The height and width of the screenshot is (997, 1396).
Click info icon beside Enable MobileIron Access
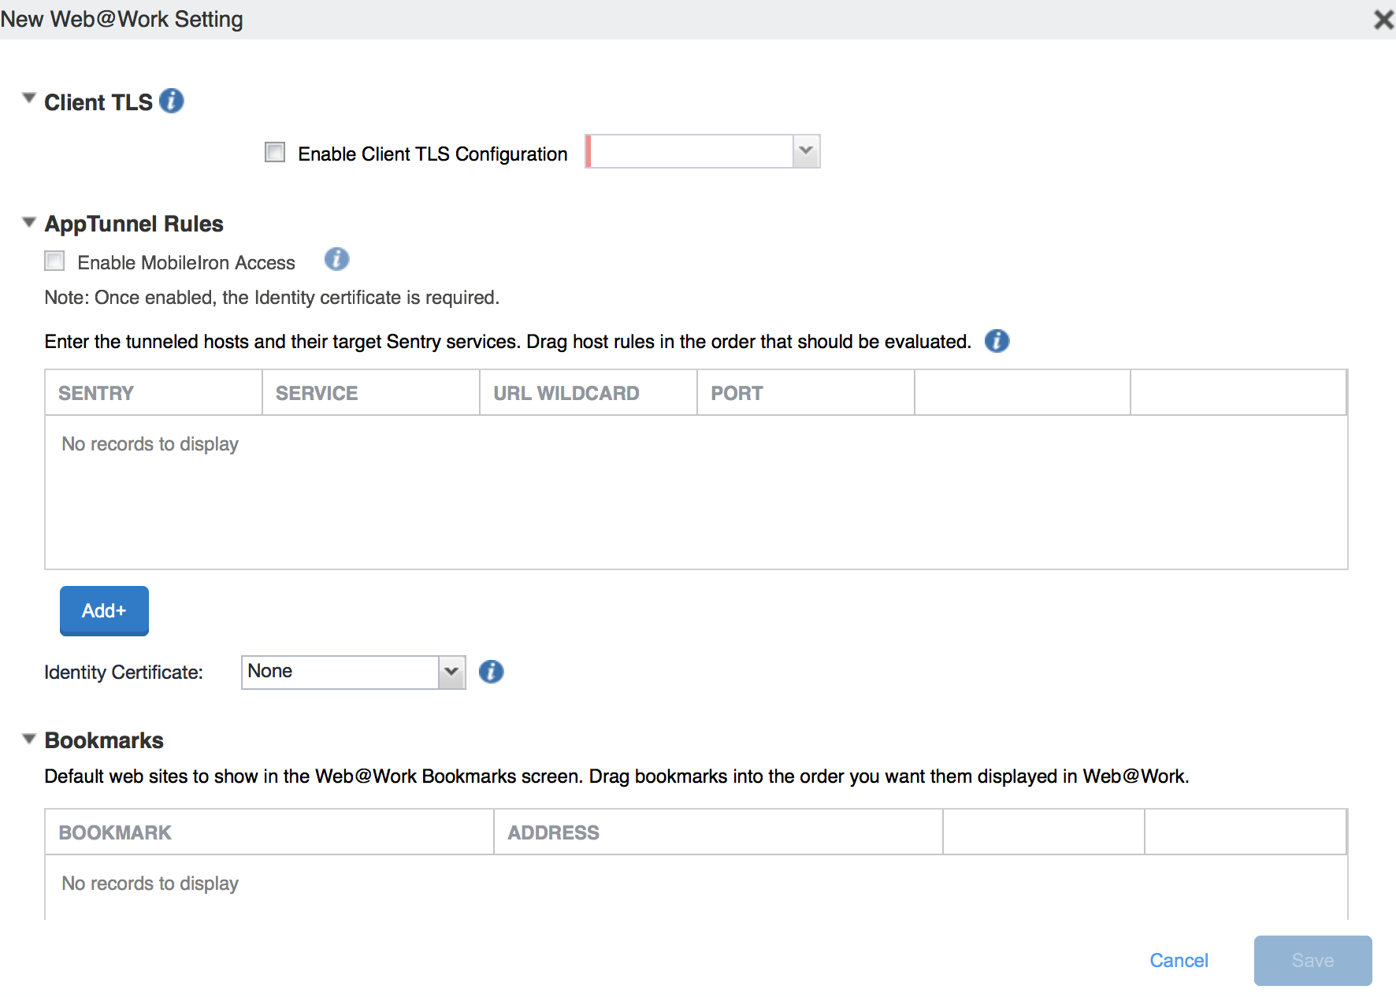pos(336,259)
